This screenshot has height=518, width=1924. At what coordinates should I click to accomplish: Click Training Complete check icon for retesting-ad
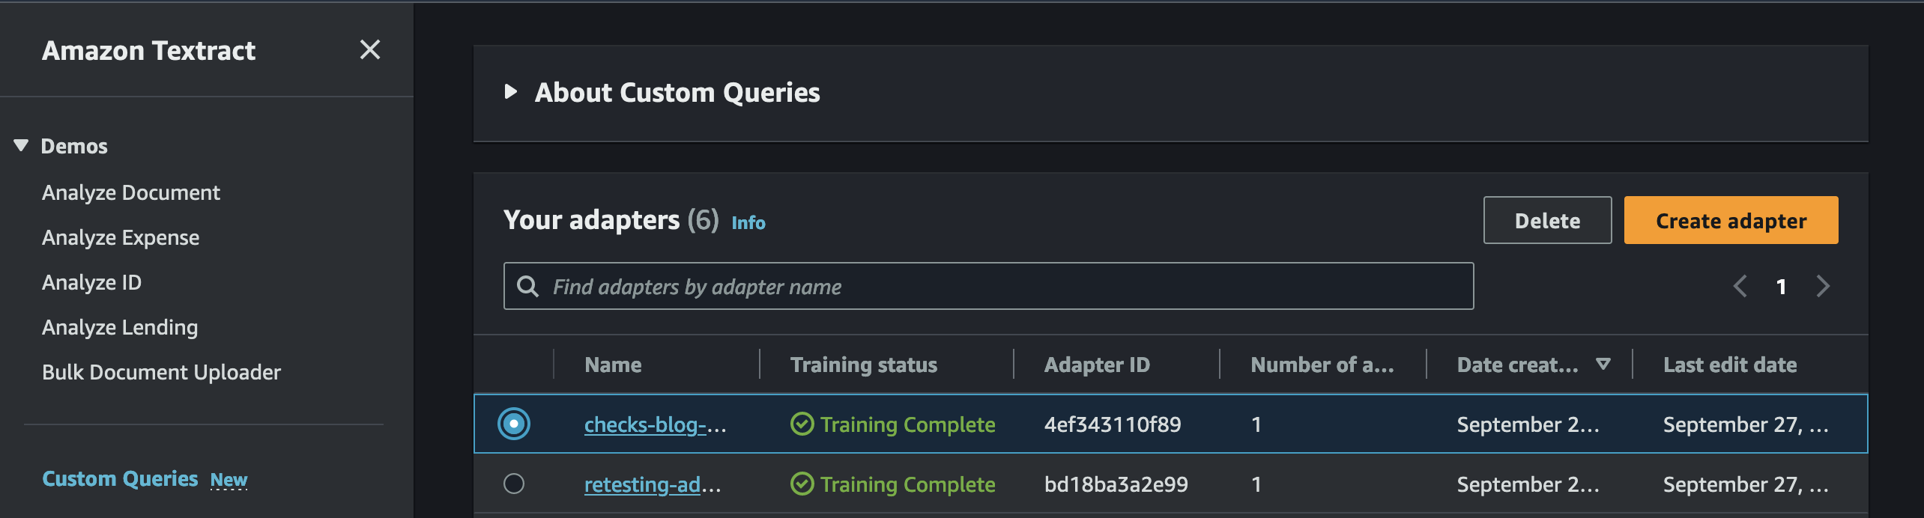(x=802, y=484)
